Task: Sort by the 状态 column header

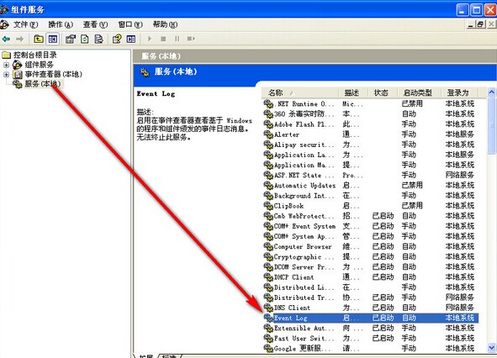Action: [382, 92]
